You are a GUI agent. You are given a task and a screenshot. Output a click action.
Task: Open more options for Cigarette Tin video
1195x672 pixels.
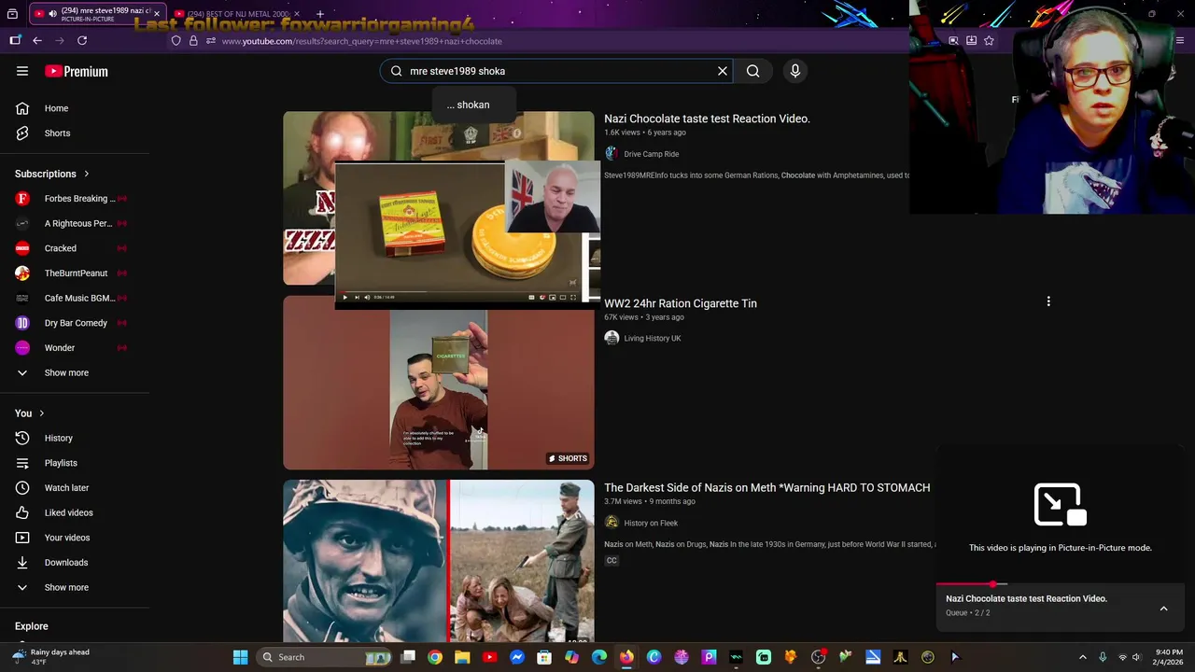click(1048, 301)
